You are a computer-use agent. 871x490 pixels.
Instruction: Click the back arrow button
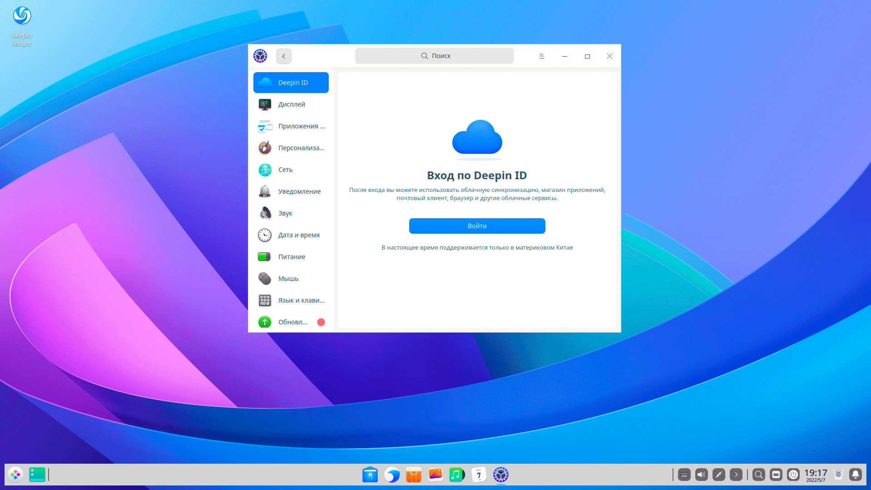click(x=283, y=56)
